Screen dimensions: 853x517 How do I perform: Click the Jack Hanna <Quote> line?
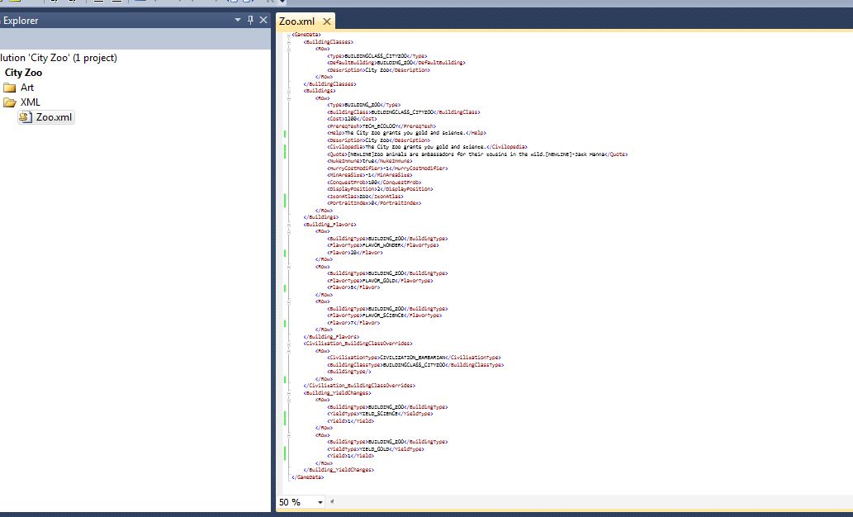[477, 154]
